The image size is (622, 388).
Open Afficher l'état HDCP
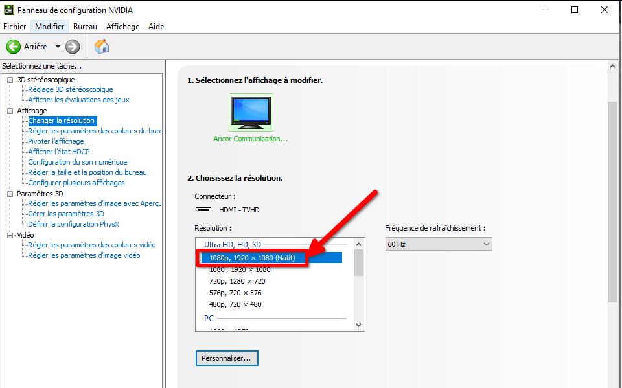click(59, 152)
